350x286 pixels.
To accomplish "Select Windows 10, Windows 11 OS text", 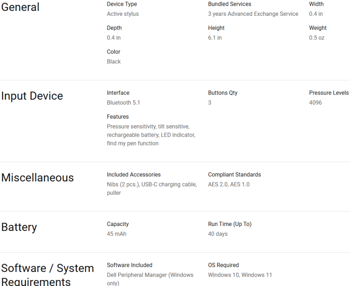I will click(x=240, y=275).
